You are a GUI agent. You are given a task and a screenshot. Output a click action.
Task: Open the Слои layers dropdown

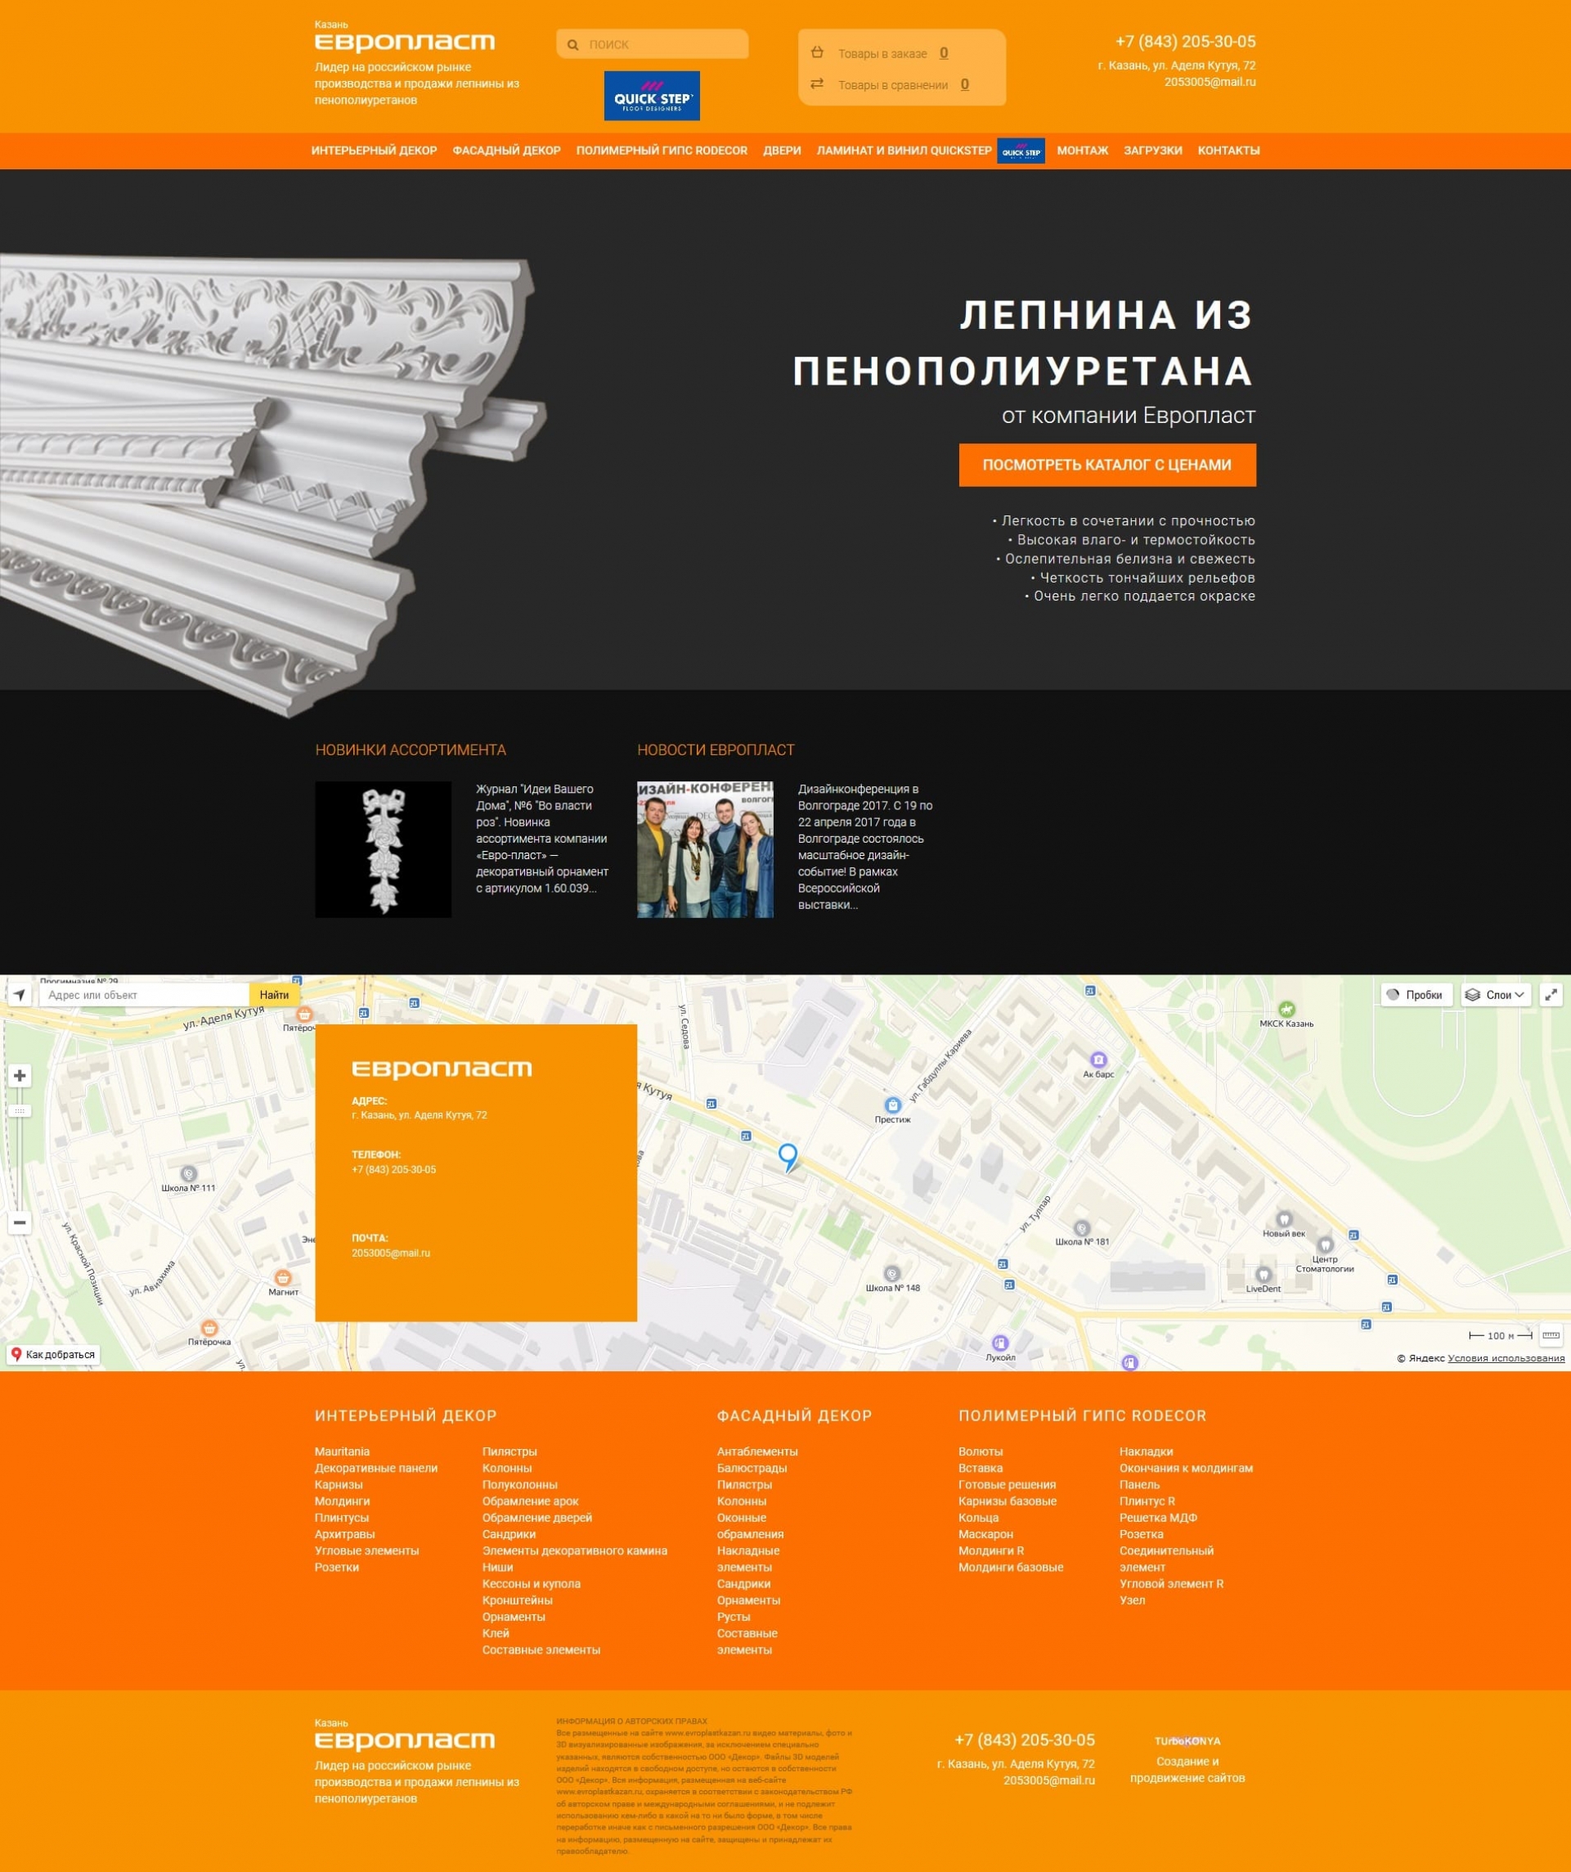1495,995
